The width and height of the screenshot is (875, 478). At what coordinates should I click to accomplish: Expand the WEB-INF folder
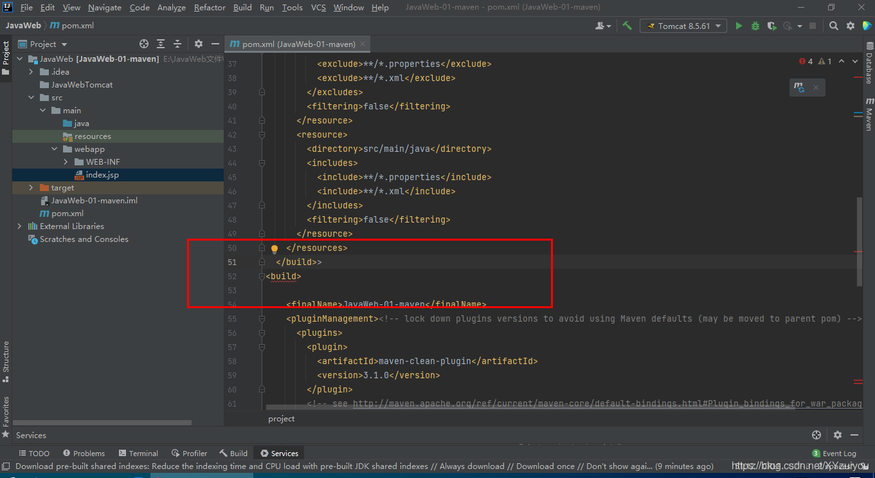(x=66, y=162)
